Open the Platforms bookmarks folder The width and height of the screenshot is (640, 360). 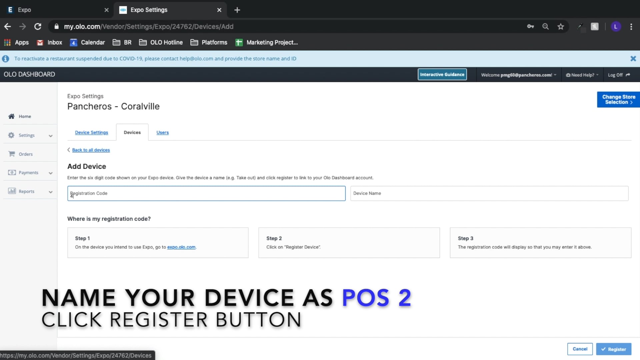(209, 43)
